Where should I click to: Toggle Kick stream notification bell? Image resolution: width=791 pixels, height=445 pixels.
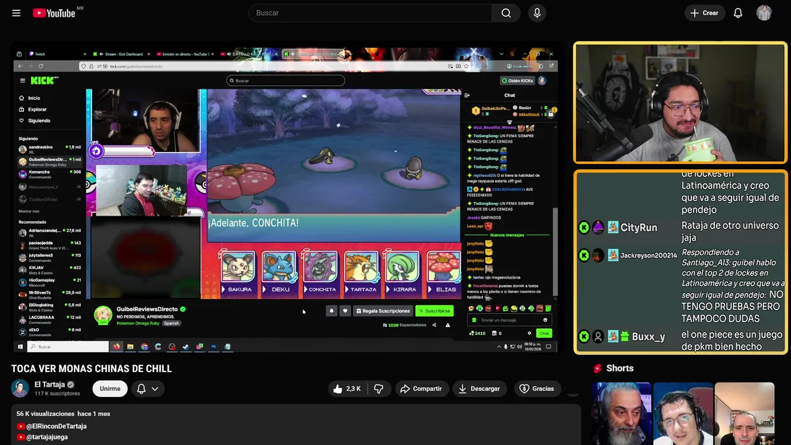(x=331, y=311)
